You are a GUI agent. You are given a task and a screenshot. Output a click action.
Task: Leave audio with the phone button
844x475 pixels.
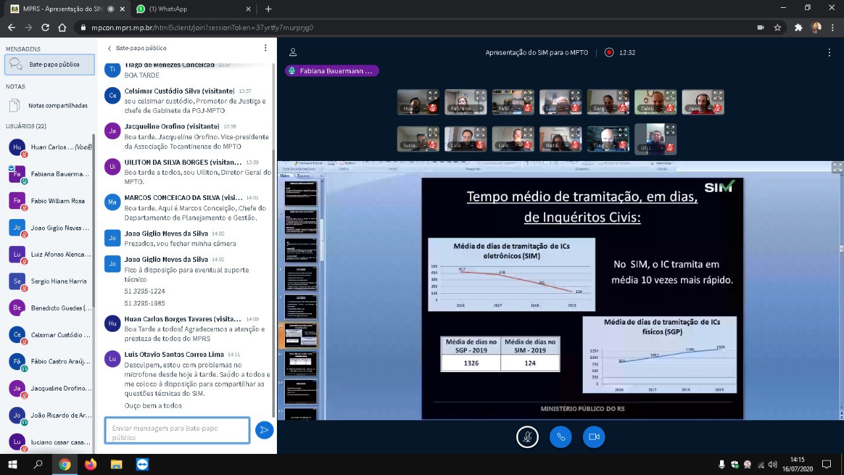(560, 437)
